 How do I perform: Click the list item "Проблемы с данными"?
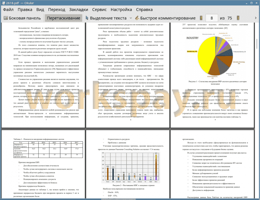pos(117,143)
